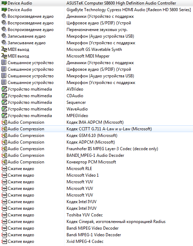193x246 pixels.
Task: Click the text Fraunhofer IIS MPEG Layer-3 Codec (decode only)
Action: coord(112,148)
